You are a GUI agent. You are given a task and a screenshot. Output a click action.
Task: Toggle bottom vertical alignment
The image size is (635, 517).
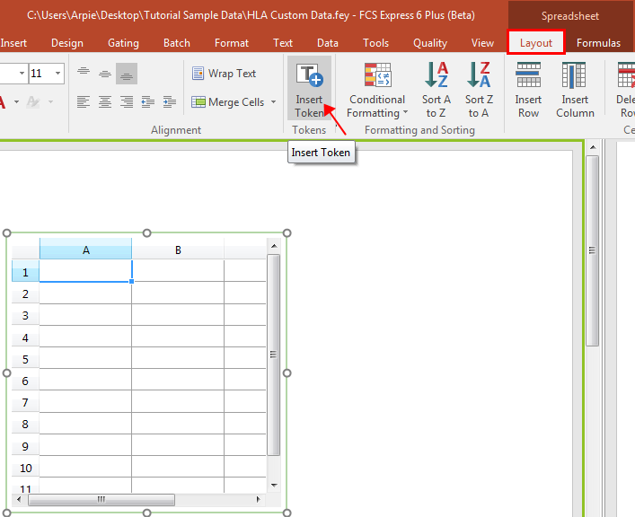127,74
